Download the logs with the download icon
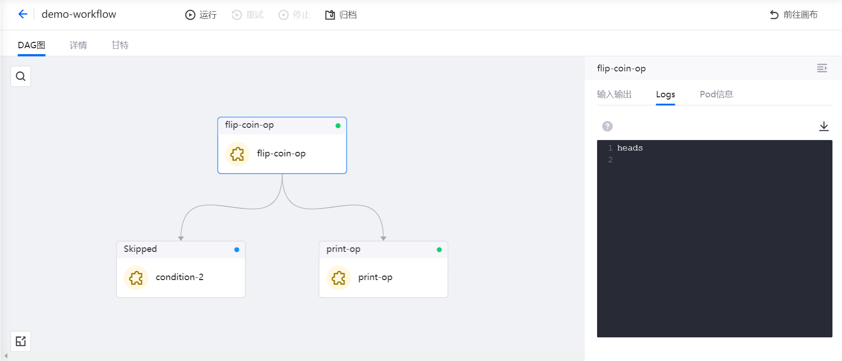Viewport: 842px width, 361px height. (x=823, y=126)
